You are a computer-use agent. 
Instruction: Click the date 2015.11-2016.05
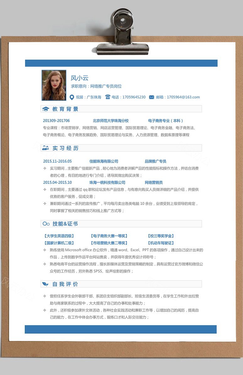coord(57,161)
